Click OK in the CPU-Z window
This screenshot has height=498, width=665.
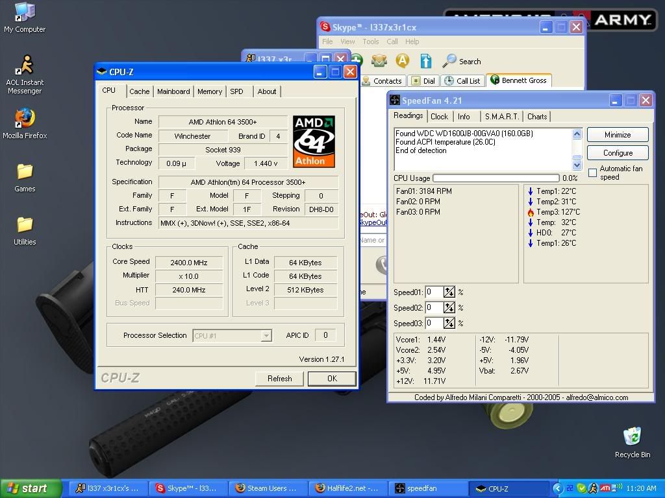pyautogui.click(x=332, y=379)
